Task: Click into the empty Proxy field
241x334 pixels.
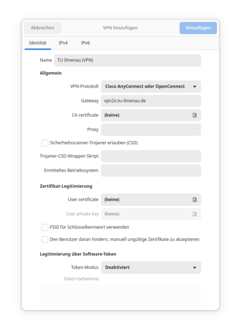Action: (x=151, y=130)
